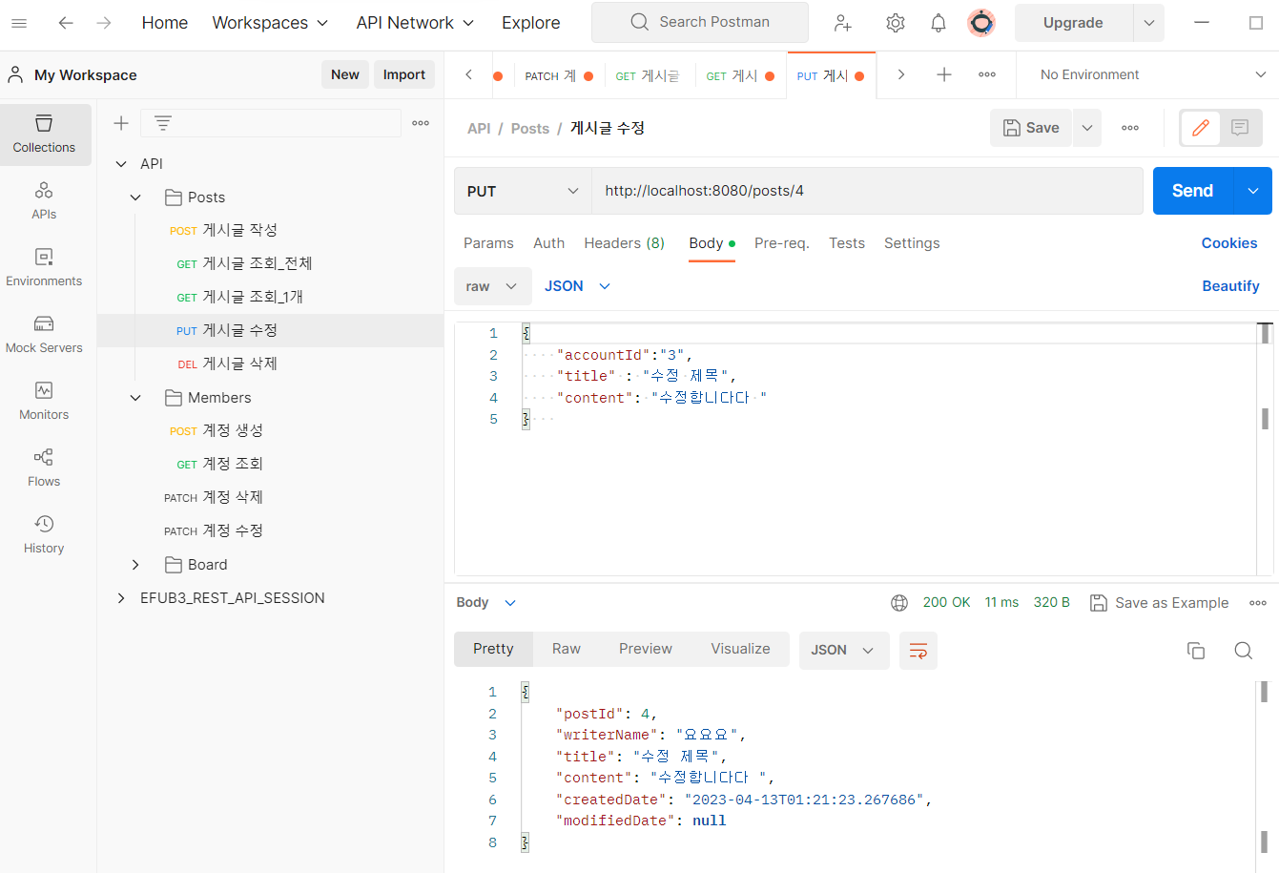Go forward with the right arrow
Viewport: 1279px width, 873px height.
(104, 23)
